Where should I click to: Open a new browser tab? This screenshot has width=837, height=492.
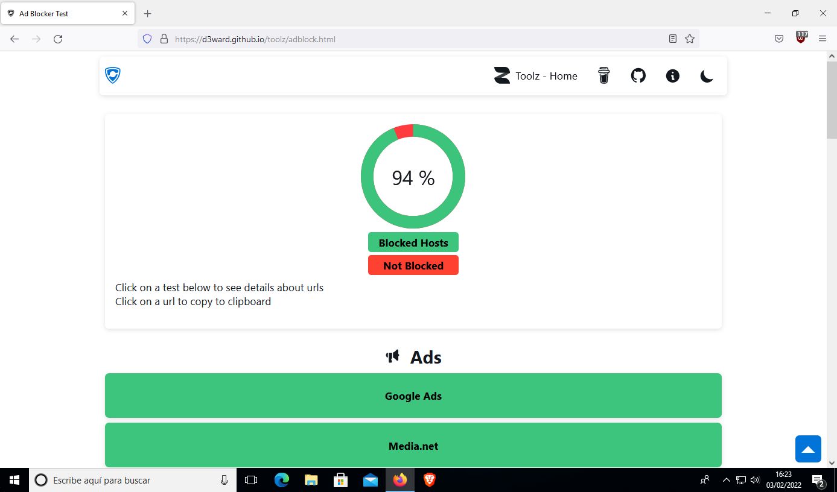point(148,13)
